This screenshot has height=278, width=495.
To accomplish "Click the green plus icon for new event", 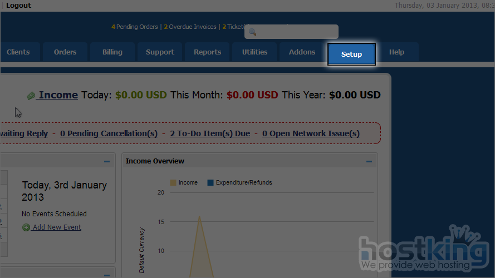I will click(x=26, y=227).
